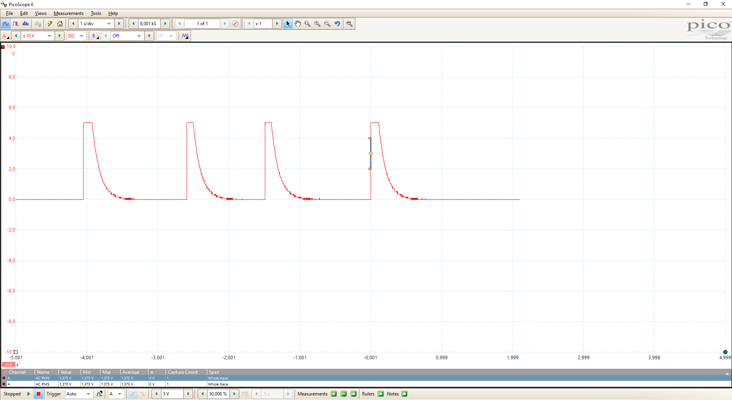Select the hand pan tool
The height and width of the screenshot is (400, 732).
click(298, 24)
